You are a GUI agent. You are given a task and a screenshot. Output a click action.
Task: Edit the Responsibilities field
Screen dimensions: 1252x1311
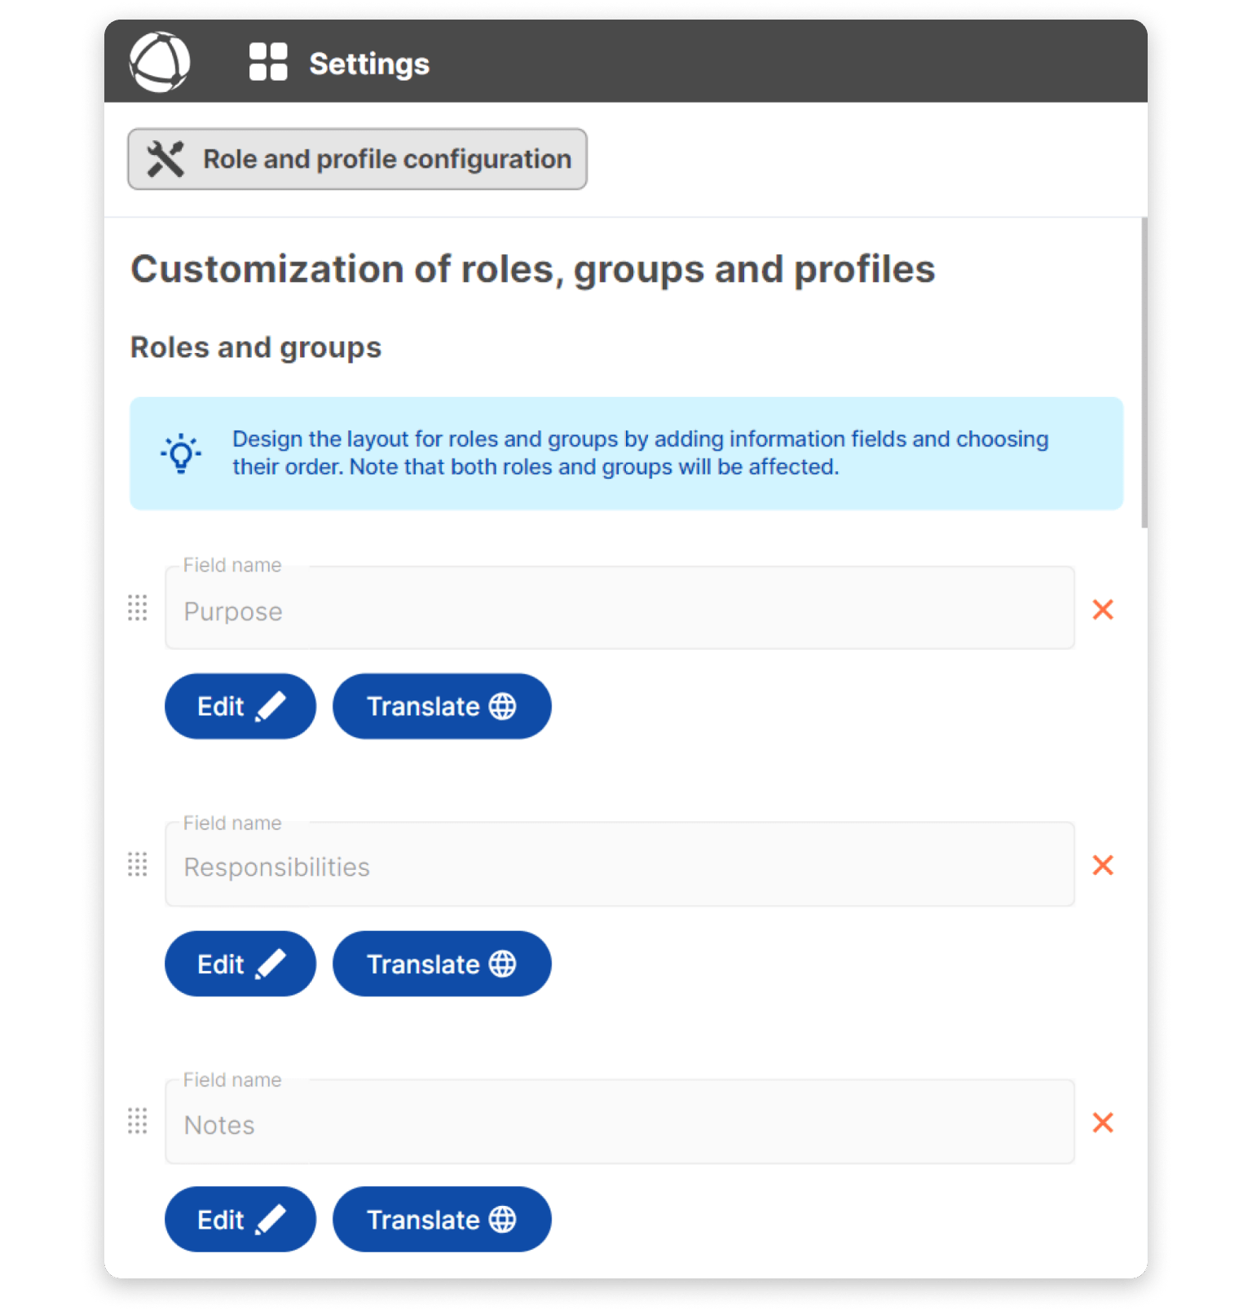pos(240,964)
